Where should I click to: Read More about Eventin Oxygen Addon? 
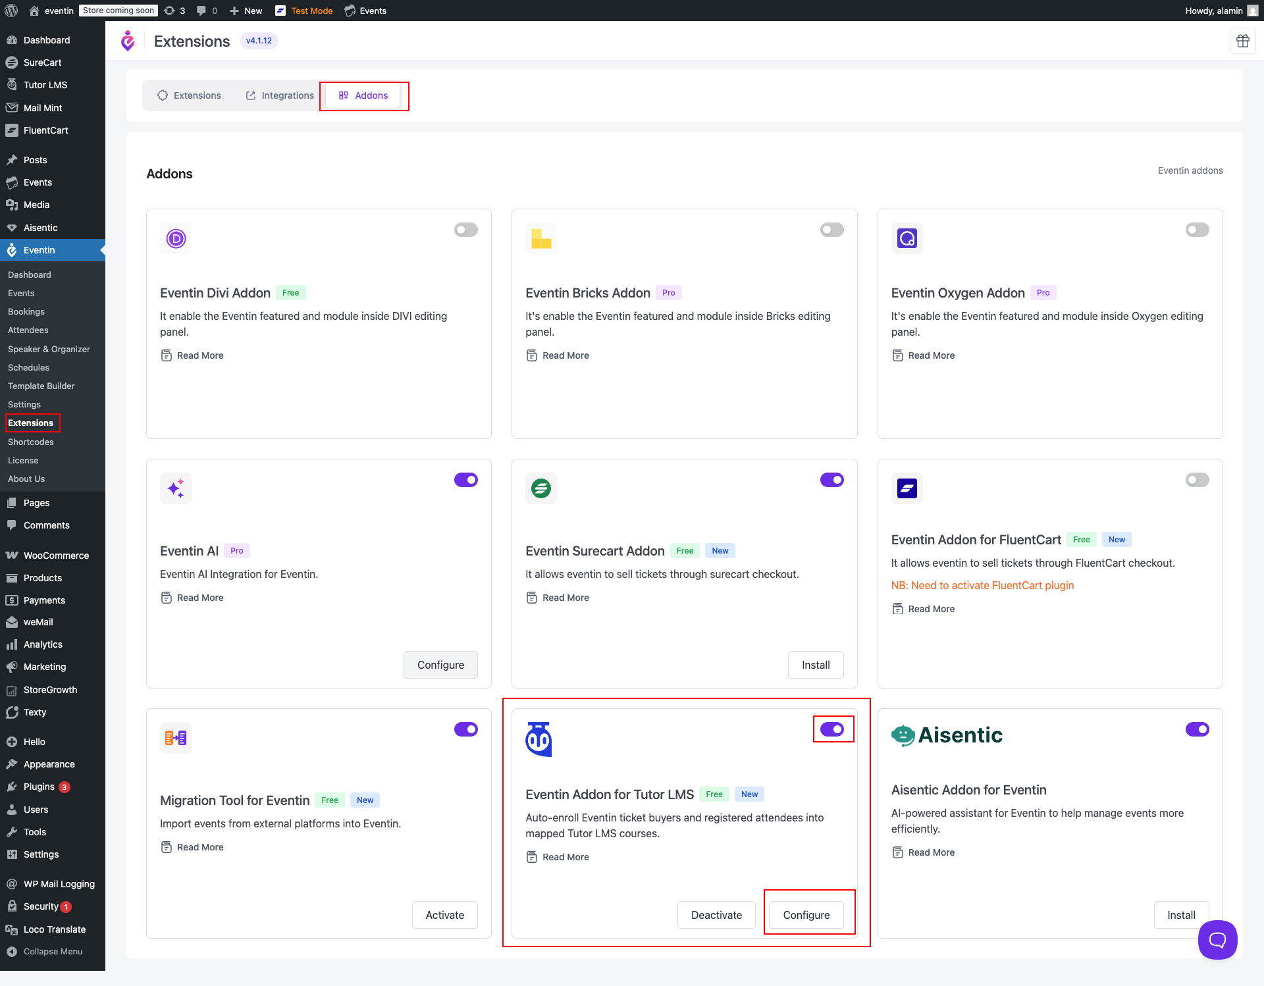coord(923,355)
